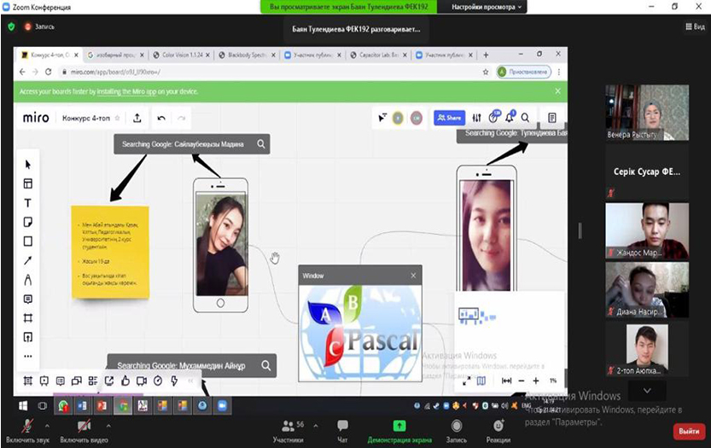This screenshot has height=448, width=711.
Task: Click Miro fit-to-screen icon
Action: [x=506, y=381]
